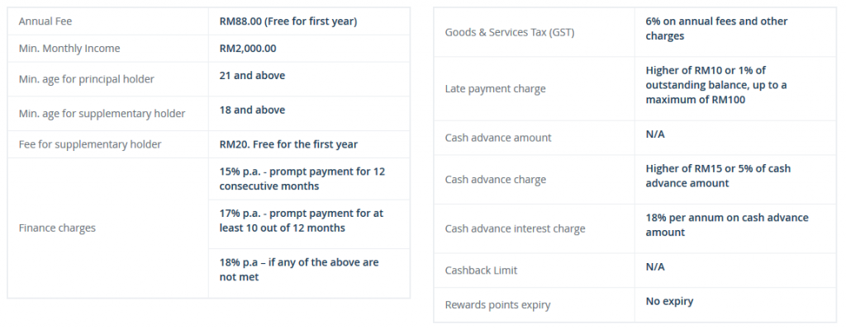Select the RM88.00 annual fee value
Screen dimensions: 846x329
coord(288,21)
